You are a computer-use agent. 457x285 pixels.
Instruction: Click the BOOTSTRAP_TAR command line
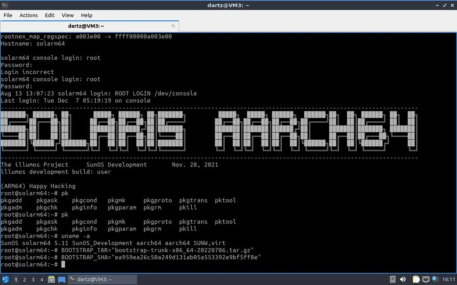click(127, 250)
